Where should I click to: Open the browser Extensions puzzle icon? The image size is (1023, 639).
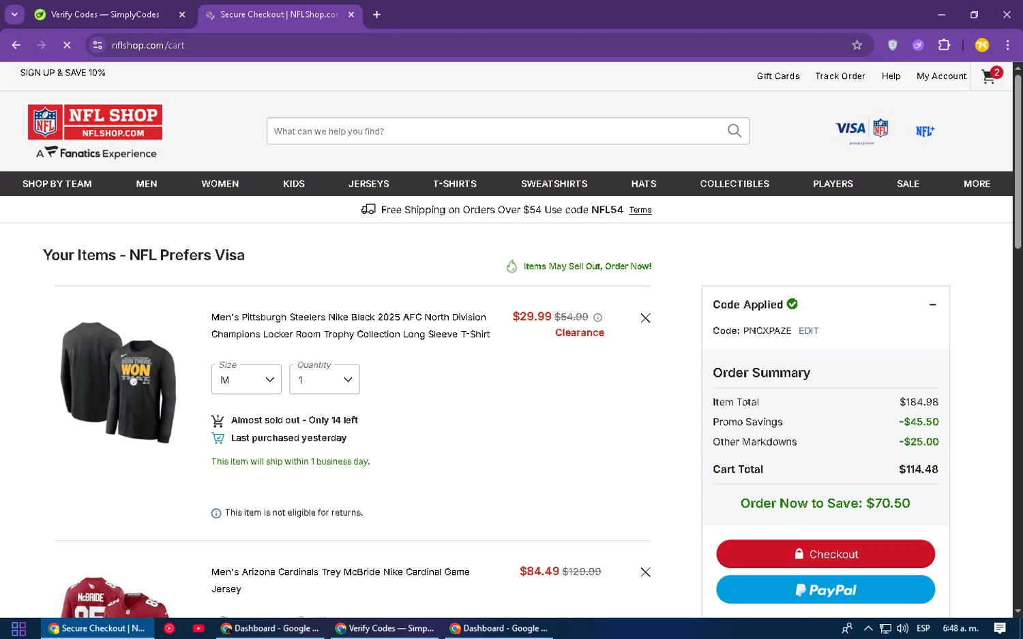[x=944, y=45]
